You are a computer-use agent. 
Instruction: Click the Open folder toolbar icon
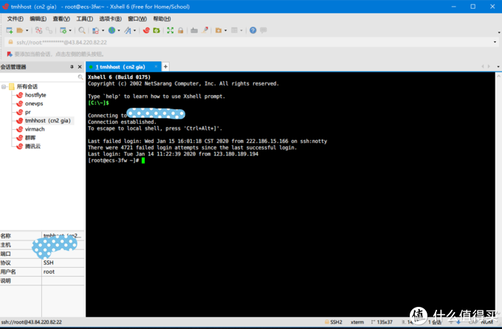20,30
